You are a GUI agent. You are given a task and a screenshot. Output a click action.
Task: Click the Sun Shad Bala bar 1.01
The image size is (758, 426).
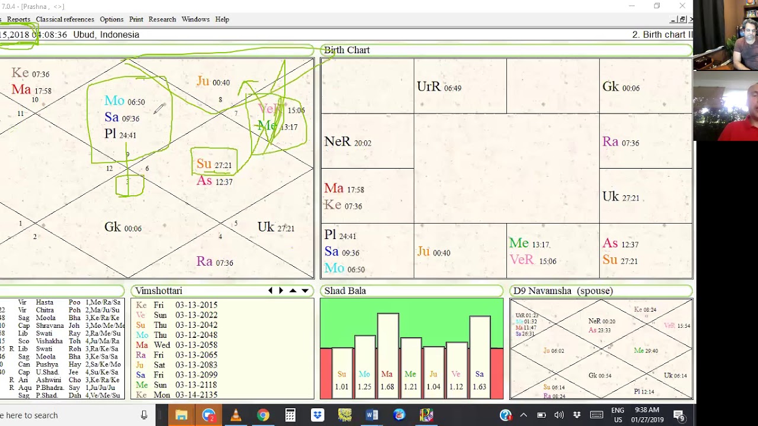342,373
